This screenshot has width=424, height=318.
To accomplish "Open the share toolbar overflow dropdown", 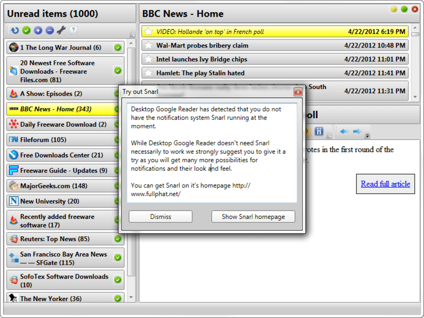I will coord(329,136).
